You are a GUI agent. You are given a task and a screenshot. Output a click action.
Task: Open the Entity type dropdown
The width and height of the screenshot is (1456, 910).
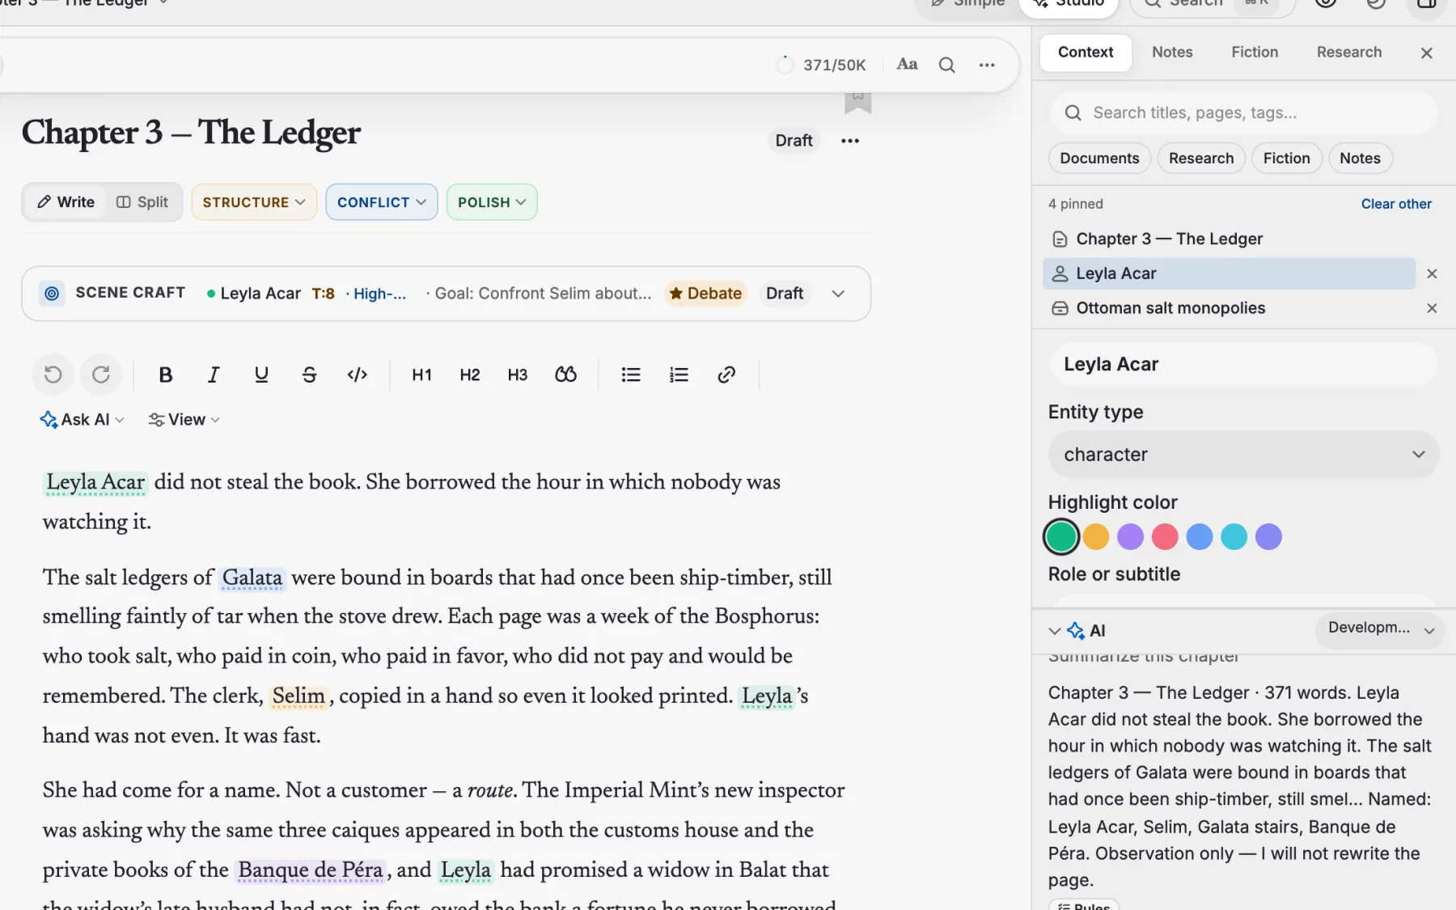[x=1243, y=455]
